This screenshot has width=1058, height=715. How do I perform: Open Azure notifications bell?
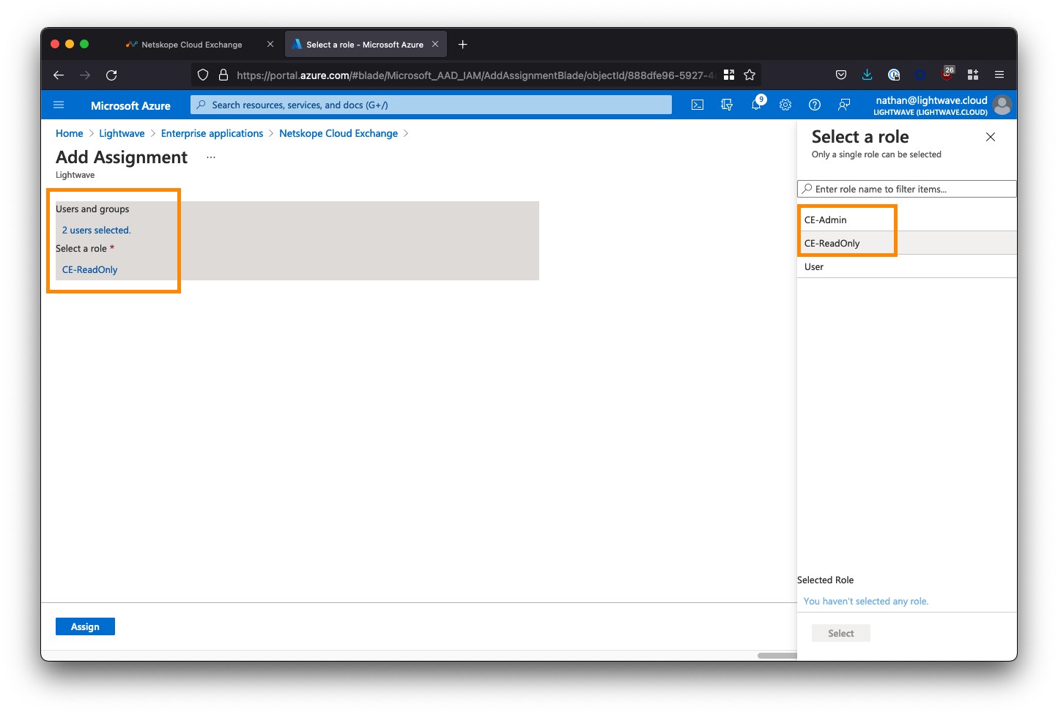756,105
